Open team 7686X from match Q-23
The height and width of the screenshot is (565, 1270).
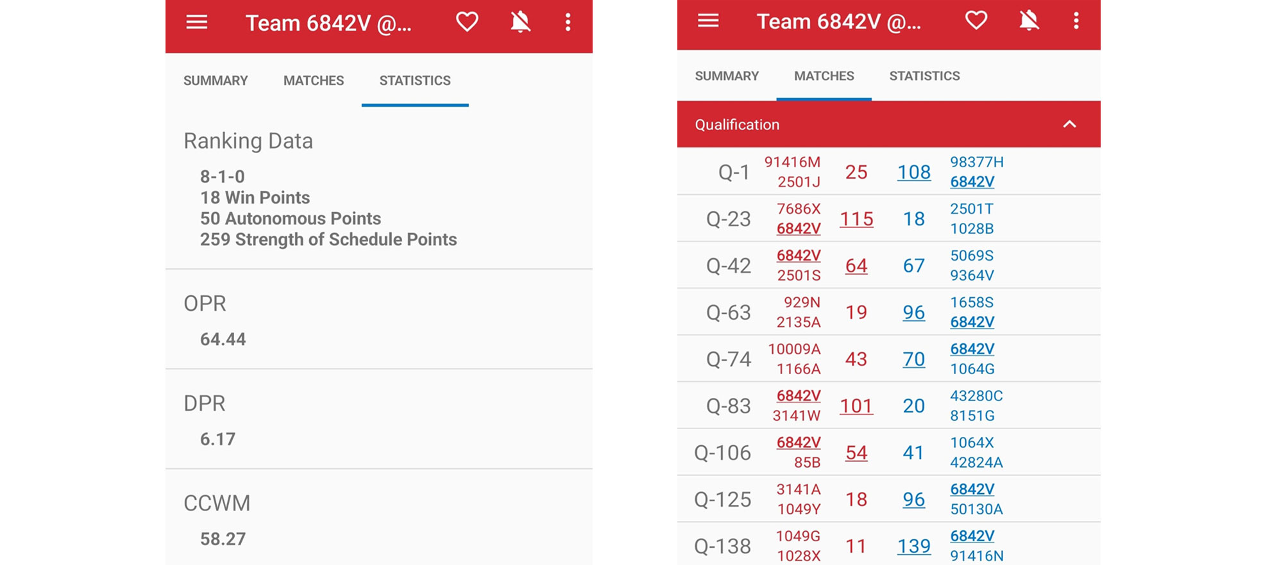pos(798,209)
